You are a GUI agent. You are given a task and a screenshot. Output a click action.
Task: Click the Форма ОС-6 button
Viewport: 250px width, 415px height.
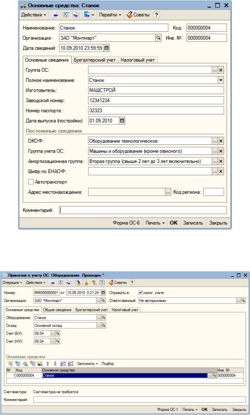click(x=126, y=223)
